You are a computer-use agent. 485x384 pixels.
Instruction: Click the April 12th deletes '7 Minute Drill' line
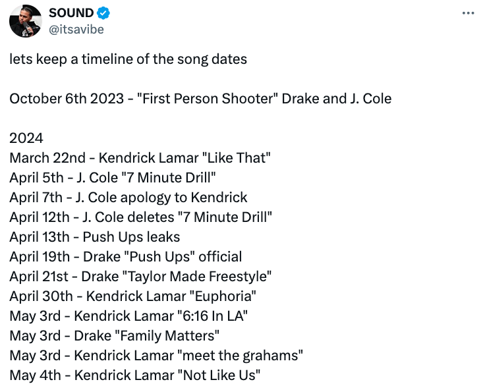tap(141, 217)
